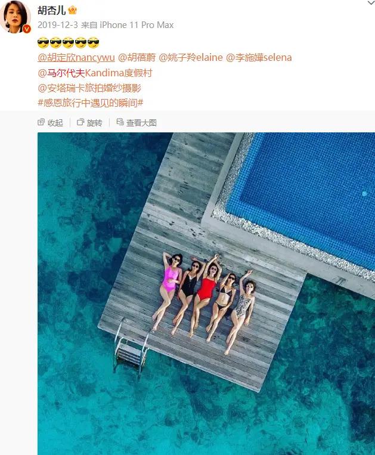The width and height of the screenshot is (375, 455).
Task: Collapse the image with 收起
Action: coord(50,122)
